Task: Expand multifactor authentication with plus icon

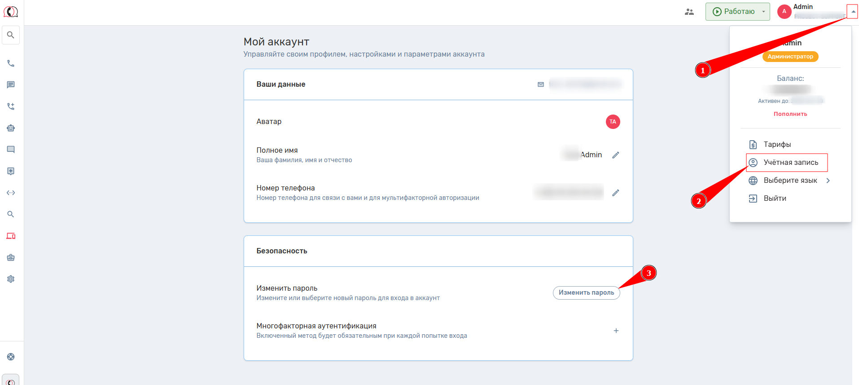Action: (x=616, y=331)
